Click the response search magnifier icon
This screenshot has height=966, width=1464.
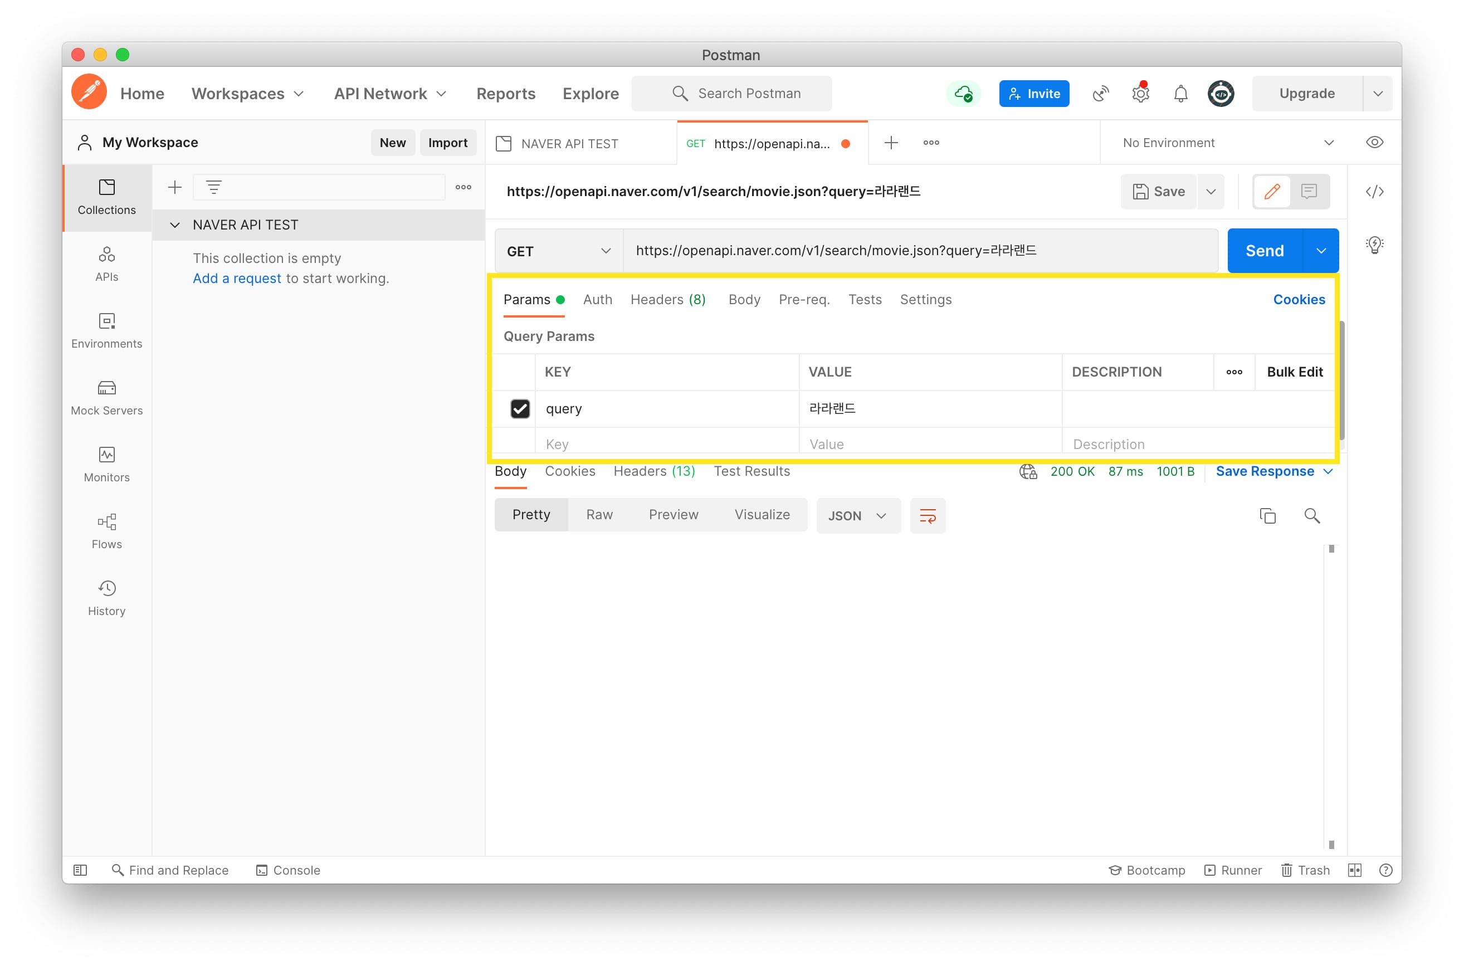click(1311, 516)
